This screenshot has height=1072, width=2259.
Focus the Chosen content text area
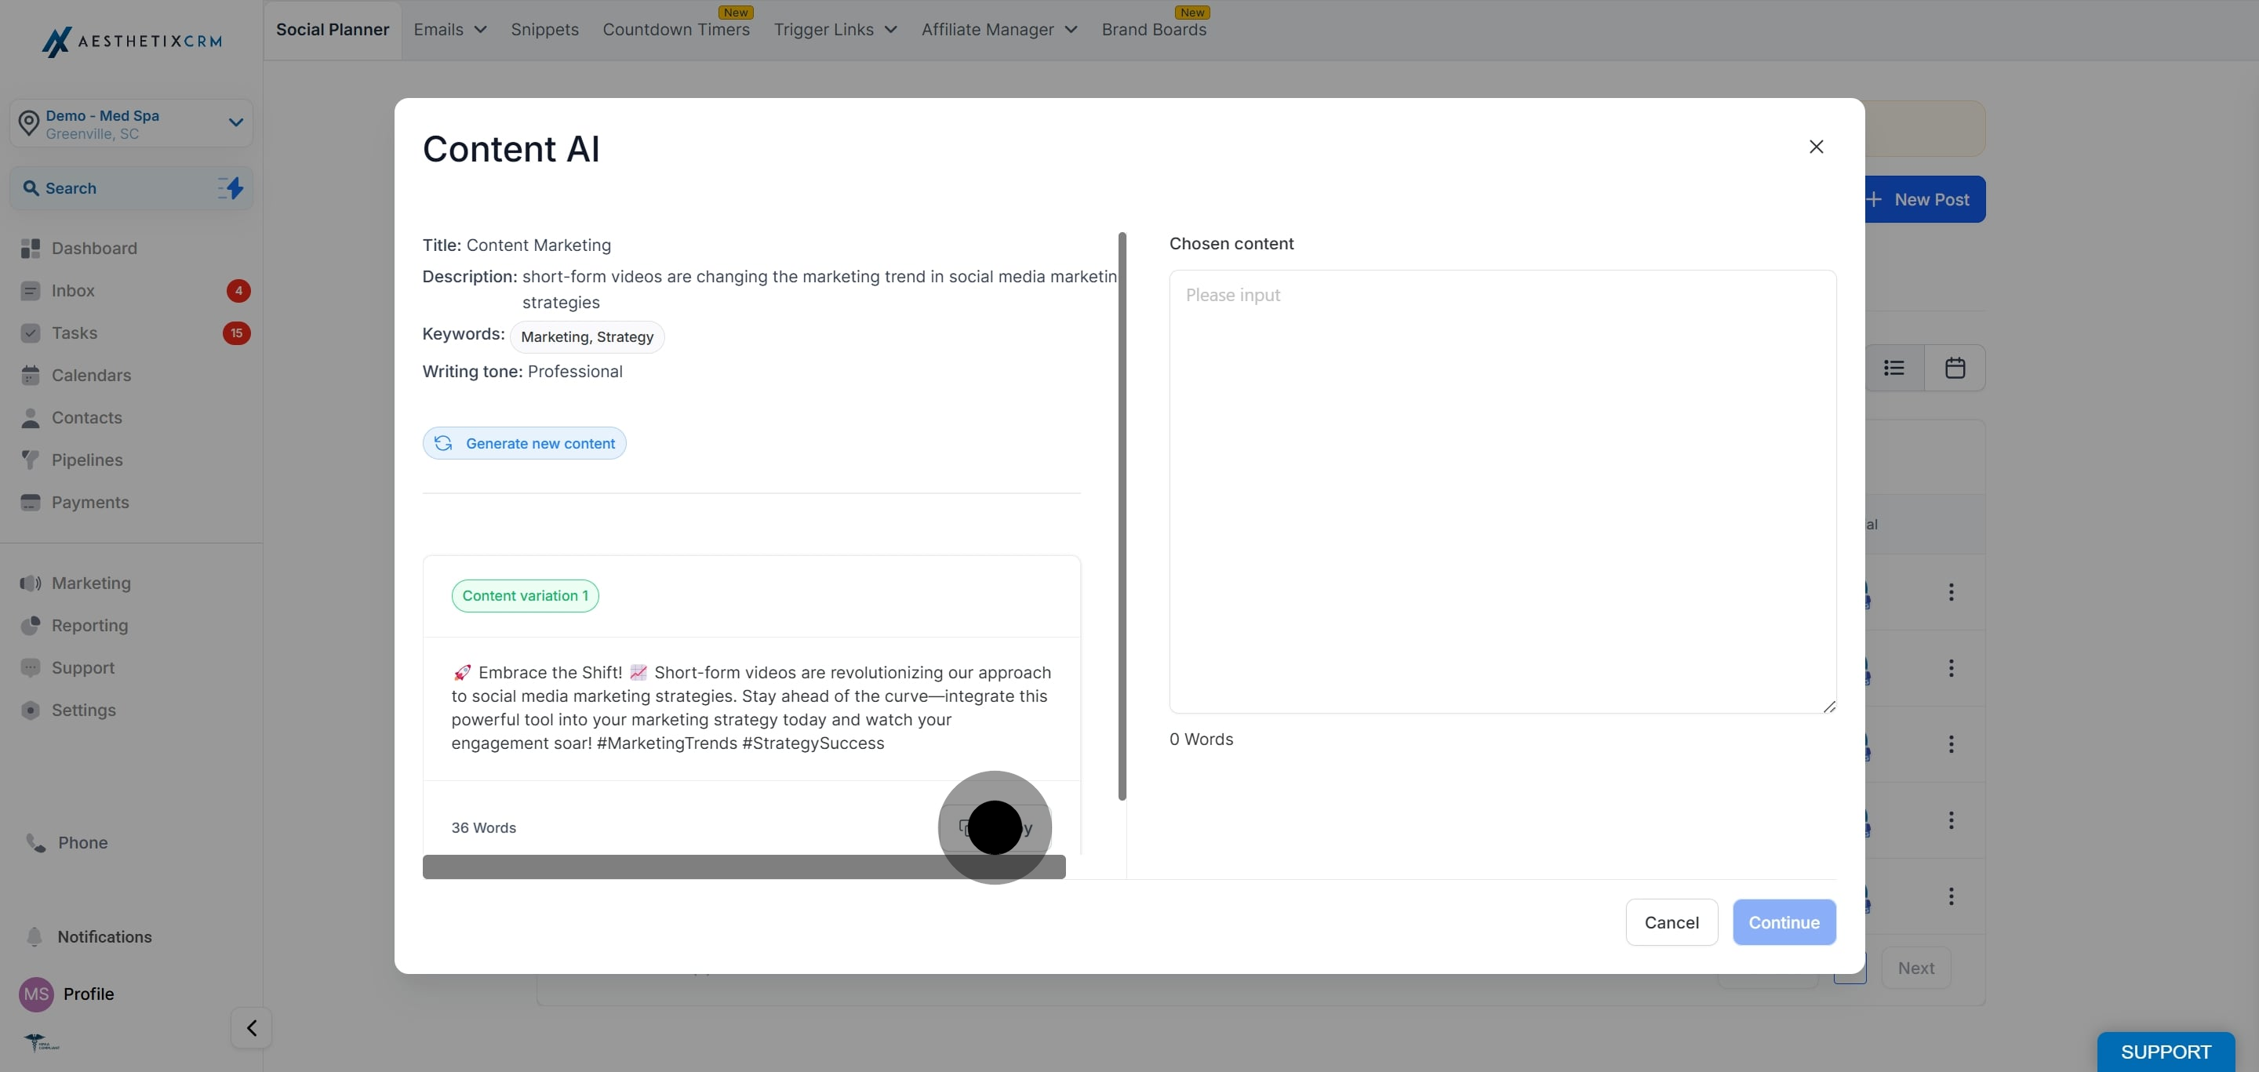[x=1502, y=491]
